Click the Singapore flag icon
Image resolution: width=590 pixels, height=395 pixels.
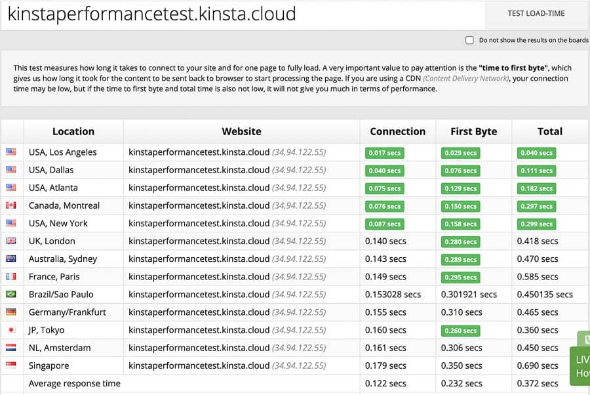click(11, 365)
